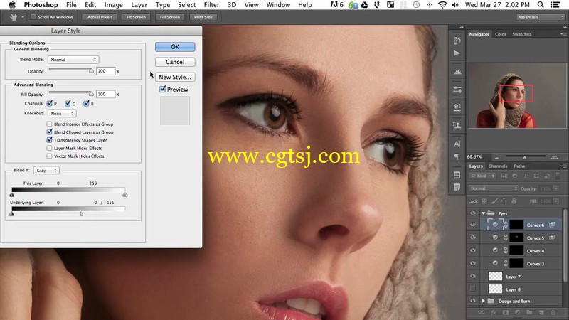Open the Knockout dropdown

click(62, 114)
